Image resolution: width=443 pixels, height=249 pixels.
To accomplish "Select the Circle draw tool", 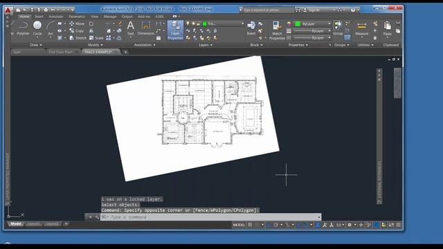I will pyautogui.click(x=37, y=28).
